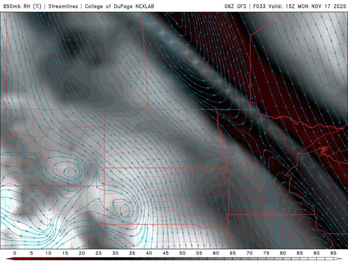Click the colorbar label "15"
The height and width of the screenshot is (261, 348).
[x=65, y=253]
